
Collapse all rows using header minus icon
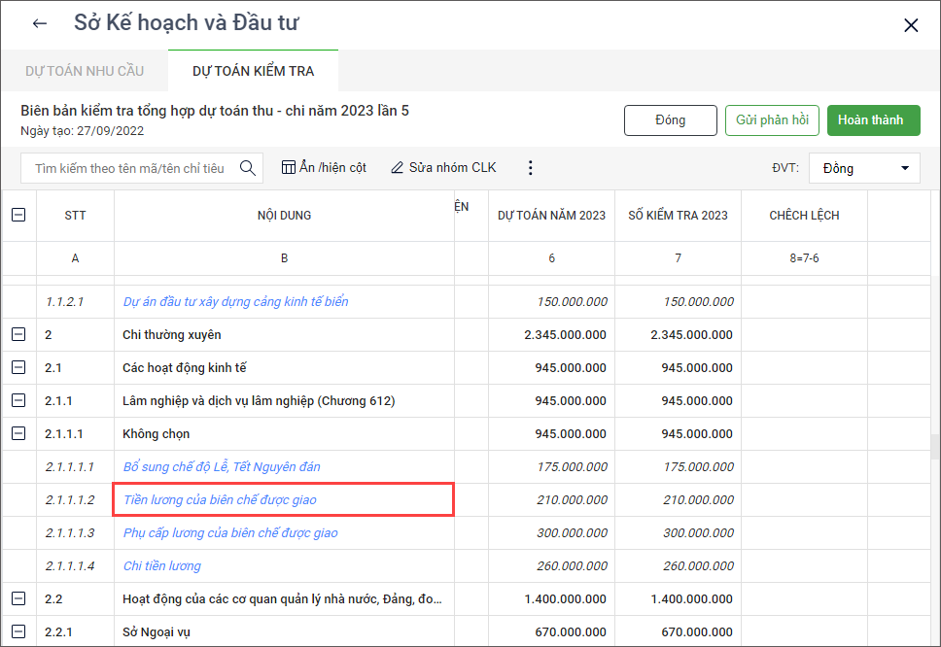[18, 216]
